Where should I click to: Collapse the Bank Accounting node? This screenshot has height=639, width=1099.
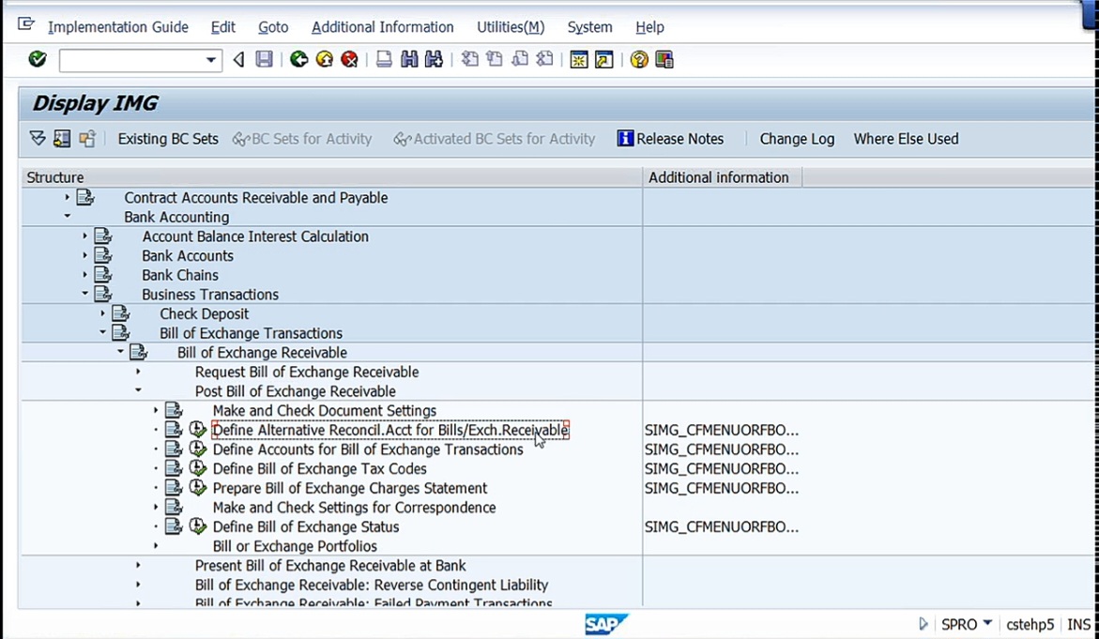68,217
